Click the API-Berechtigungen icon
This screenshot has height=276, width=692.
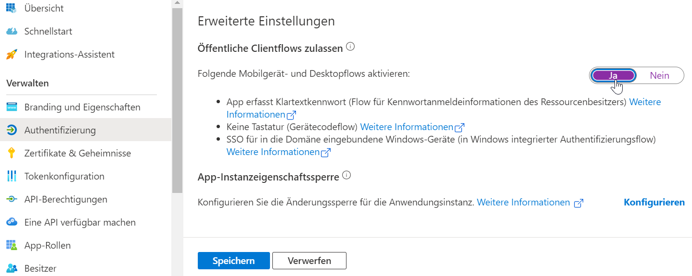(x=12, y=199)
